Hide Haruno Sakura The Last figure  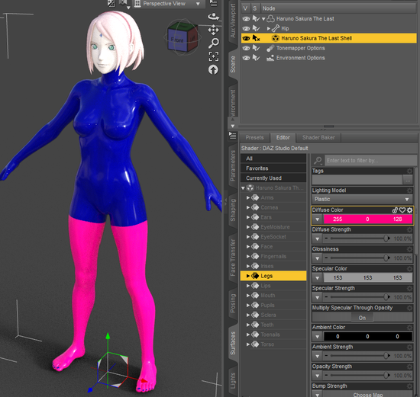[x=246, y=19]
